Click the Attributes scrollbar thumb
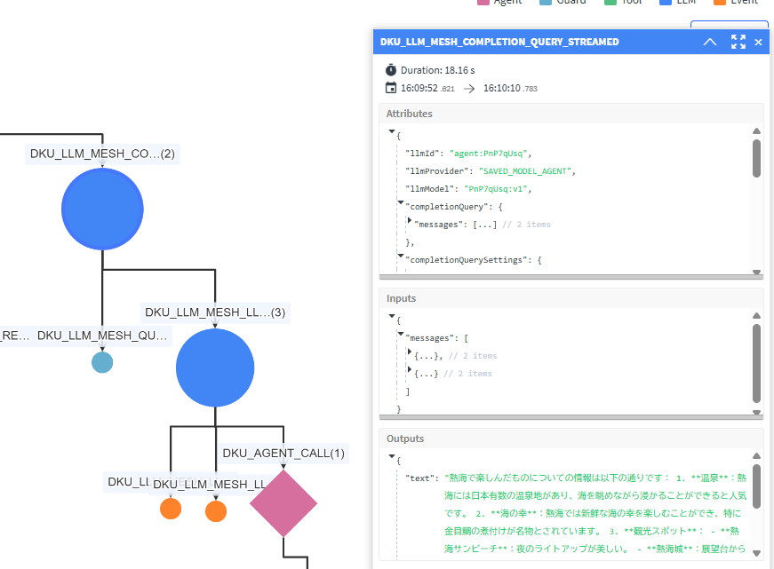The image size is (774, 569). click(756, 158)
